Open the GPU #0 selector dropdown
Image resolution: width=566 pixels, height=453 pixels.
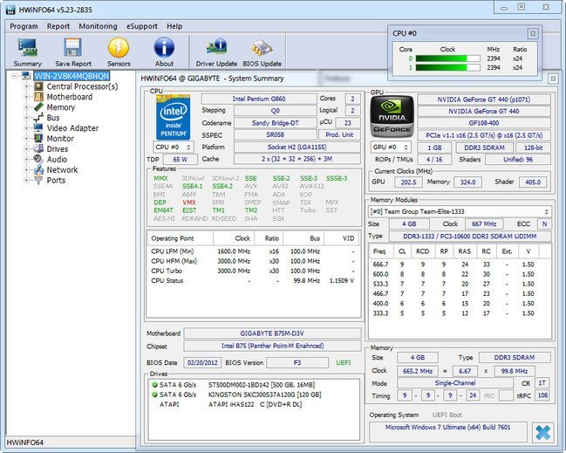391,148
